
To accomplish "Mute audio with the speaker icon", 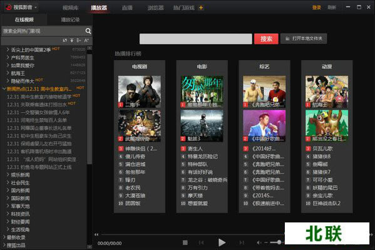I will point(259,242).
